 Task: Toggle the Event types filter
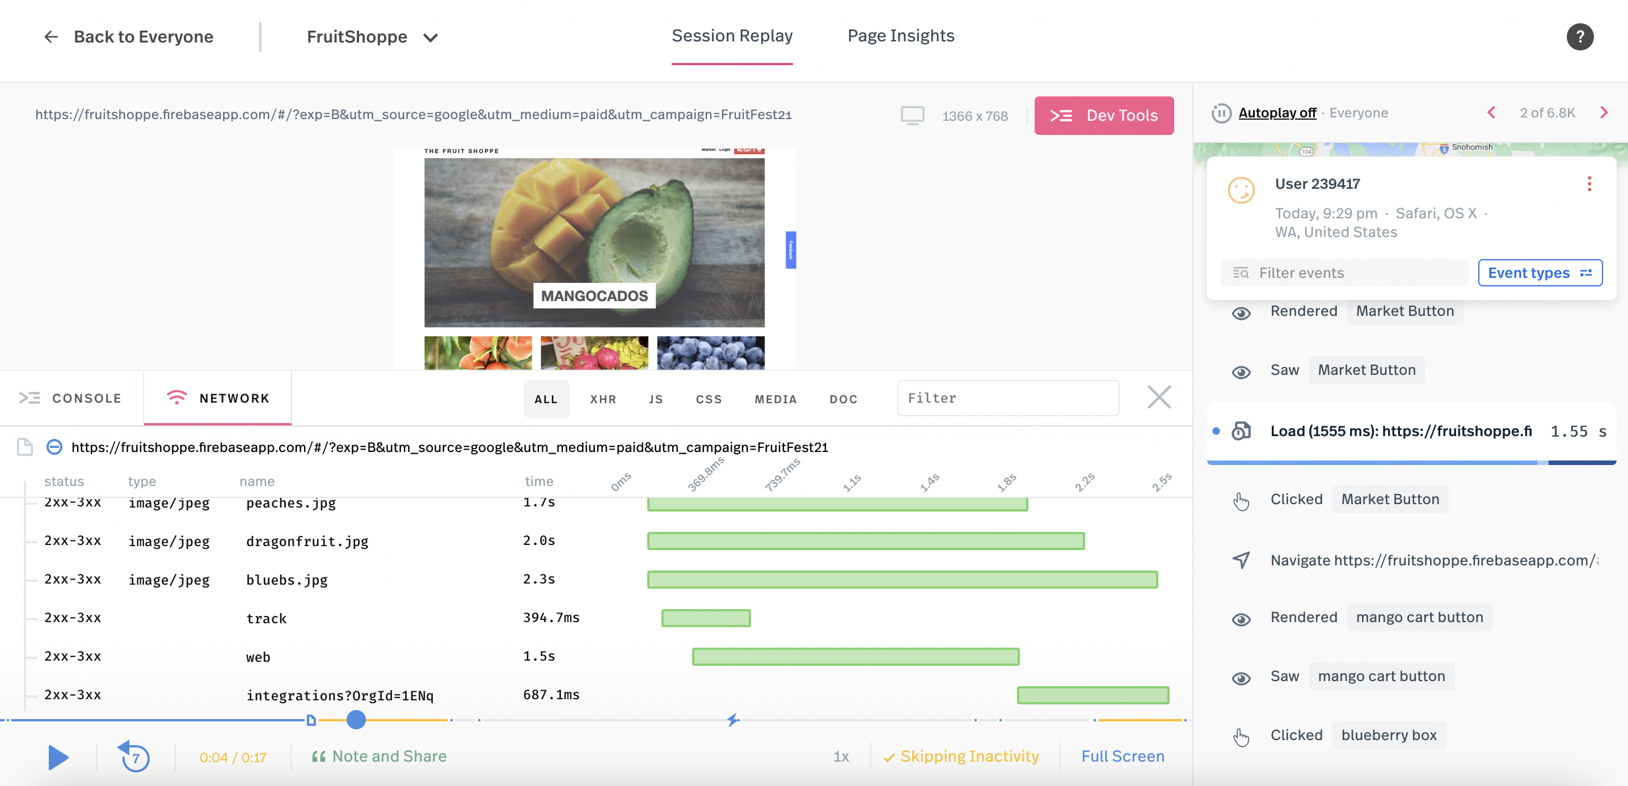(x=1540, y=273)
